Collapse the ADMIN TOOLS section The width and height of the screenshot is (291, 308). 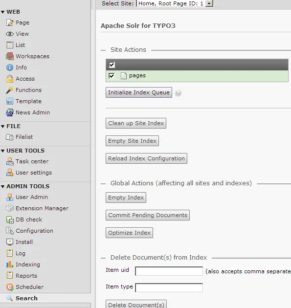point(3,186)
